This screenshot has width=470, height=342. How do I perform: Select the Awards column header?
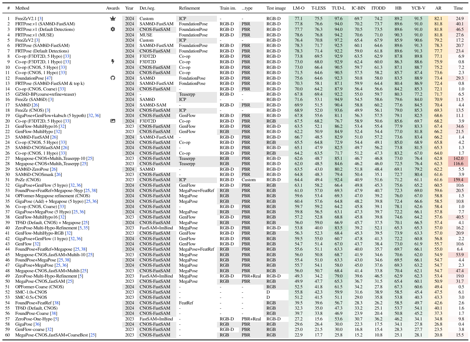113,8
